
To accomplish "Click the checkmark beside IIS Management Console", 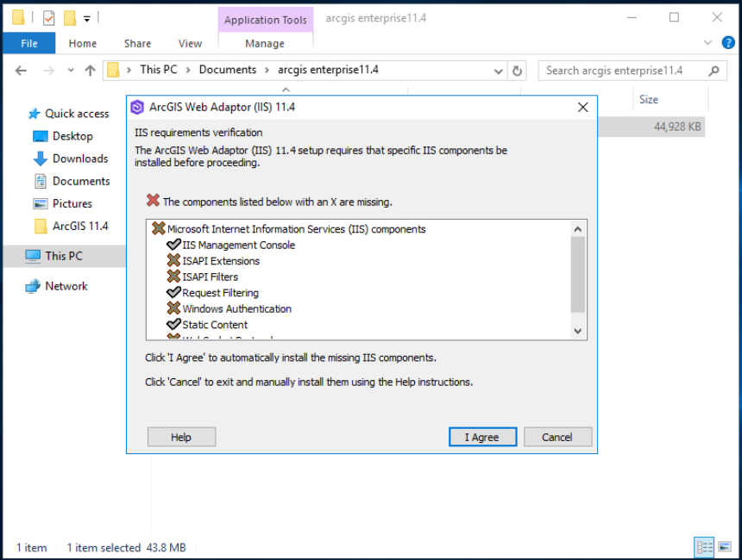I will pyautogui.click(x=173, y=245).
